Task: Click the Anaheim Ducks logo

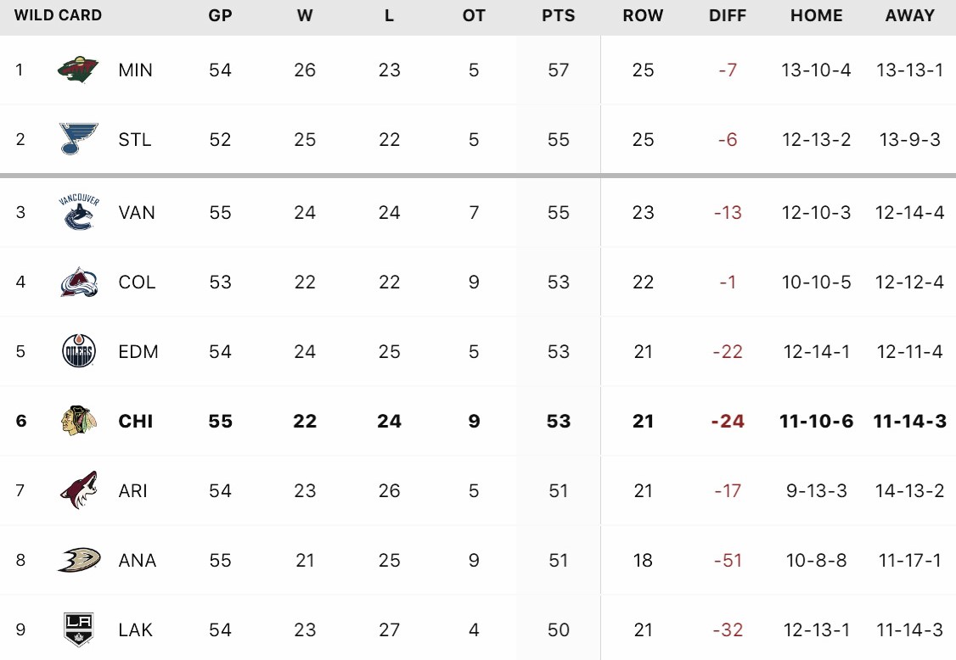Action: (x=79, y=559)
